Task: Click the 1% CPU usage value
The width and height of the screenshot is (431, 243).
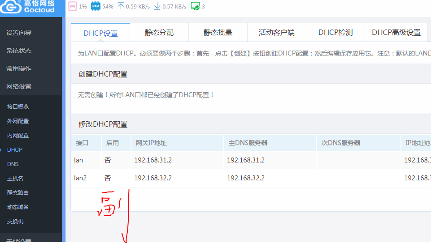Action: point(83,7)
